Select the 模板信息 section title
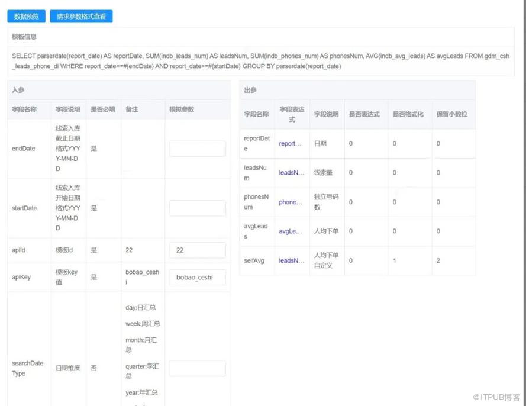Viewport: 526px width, 406px height. [x=24, y=37]
